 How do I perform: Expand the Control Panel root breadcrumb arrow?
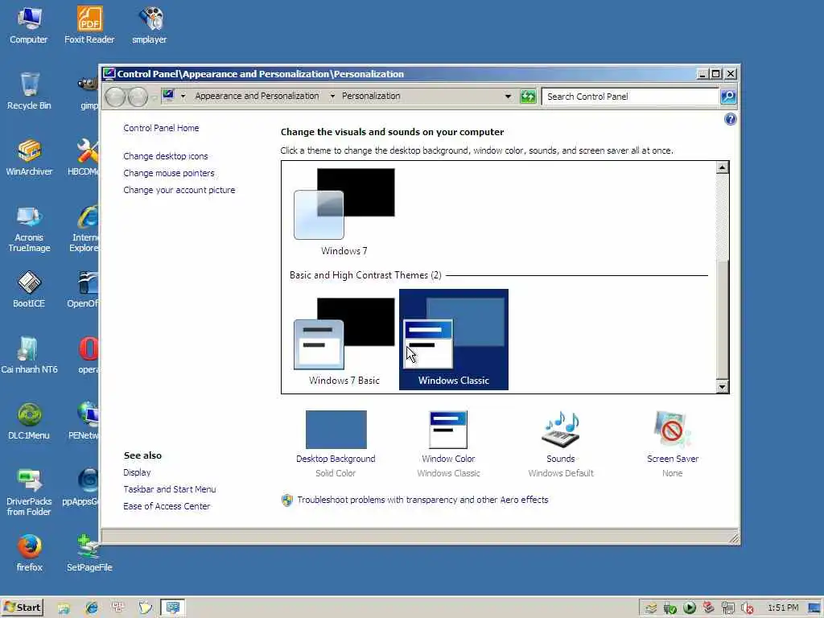click(x=183, y=97)
